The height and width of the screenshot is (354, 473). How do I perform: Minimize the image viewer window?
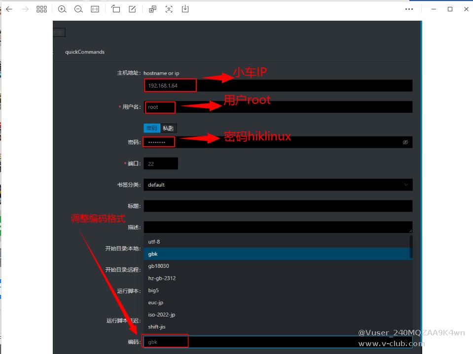(434, 9)
